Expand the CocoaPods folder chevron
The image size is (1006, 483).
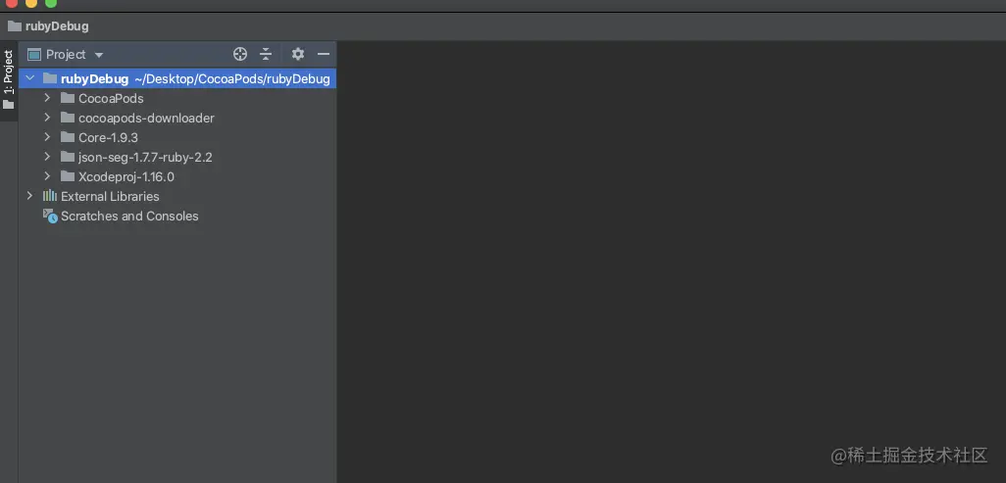pos(47,98)
